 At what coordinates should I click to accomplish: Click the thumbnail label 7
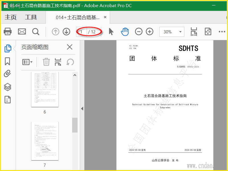pyautogui.click(x=45, y=165)
